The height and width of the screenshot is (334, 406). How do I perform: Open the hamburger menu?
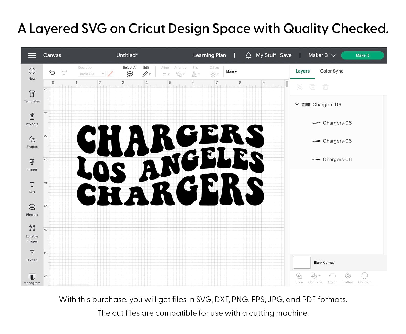[32, 55]
